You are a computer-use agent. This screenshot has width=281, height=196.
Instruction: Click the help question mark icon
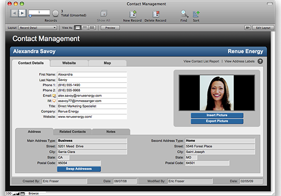pyautogui.click(x=260, y=61)
